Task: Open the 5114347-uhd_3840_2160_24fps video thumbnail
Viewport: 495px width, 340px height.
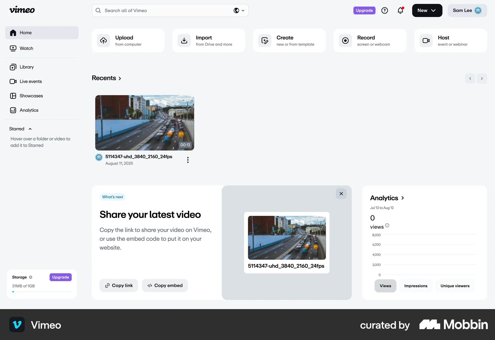Action: point(144,123)
